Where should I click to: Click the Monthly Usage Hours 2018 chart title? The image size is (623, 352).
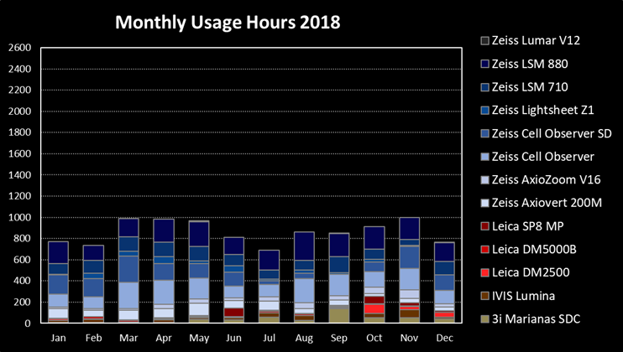[x=228, y=23]
